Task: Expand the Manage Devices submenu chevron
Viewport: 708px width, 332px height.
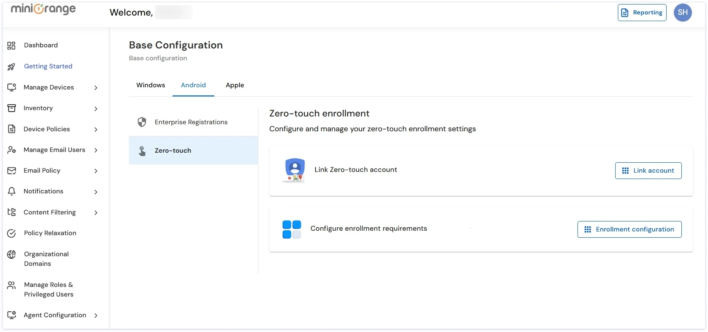Action: coord(96,88)
